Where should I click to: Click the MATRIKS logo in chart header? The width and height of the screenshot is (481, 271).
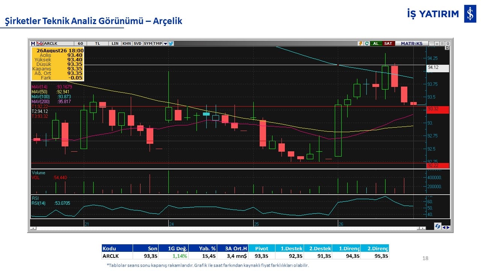pyautogui.click(x=411, y=43)
